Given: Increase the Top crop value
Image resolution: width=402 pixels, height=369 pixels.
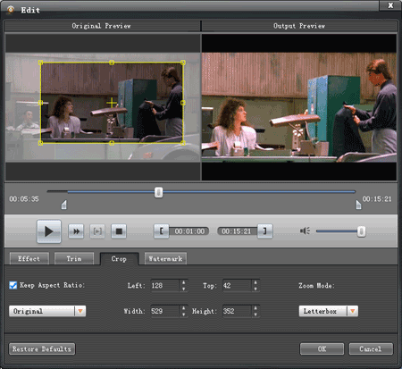Looking at the screenshot, I should (x=255, y=282).
